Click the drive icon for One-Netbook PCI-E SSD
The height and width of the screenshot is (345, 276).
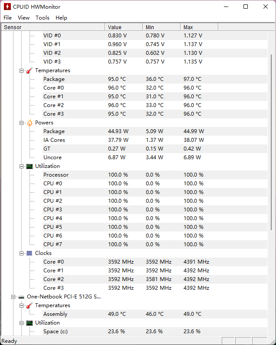point(21,297)
